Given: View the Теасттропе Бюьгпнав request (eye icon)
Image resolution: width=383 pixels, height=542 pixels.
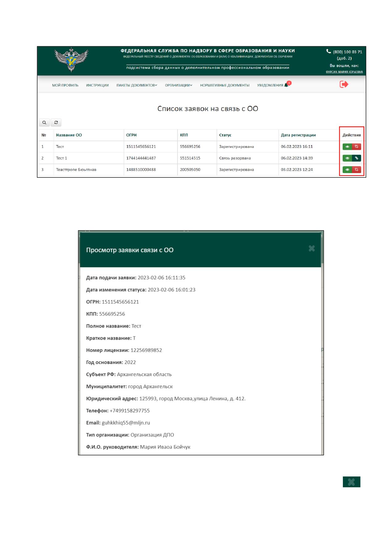Looking at the screenshot, I should pos(347,170).
